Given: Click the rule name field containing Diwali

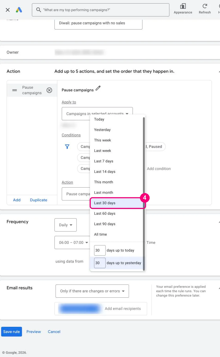Looking at the screenshot, I should [x=98, y=23].
